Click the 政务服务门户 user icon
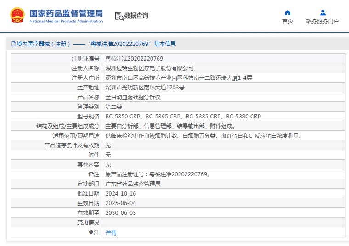Image resolution: width=349 pixels, height=246 pixels. click(322, 12)
